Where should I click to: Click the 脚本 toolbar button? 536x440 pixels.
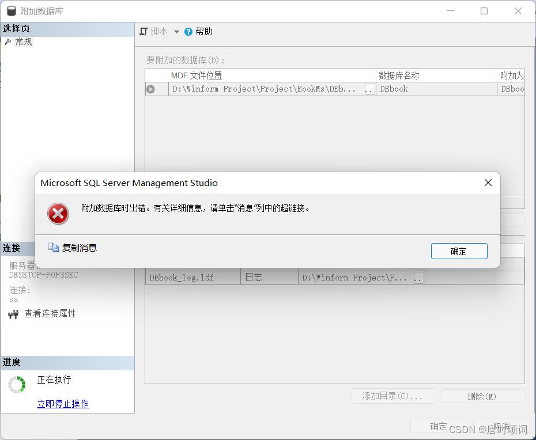[x=159, y=32]
